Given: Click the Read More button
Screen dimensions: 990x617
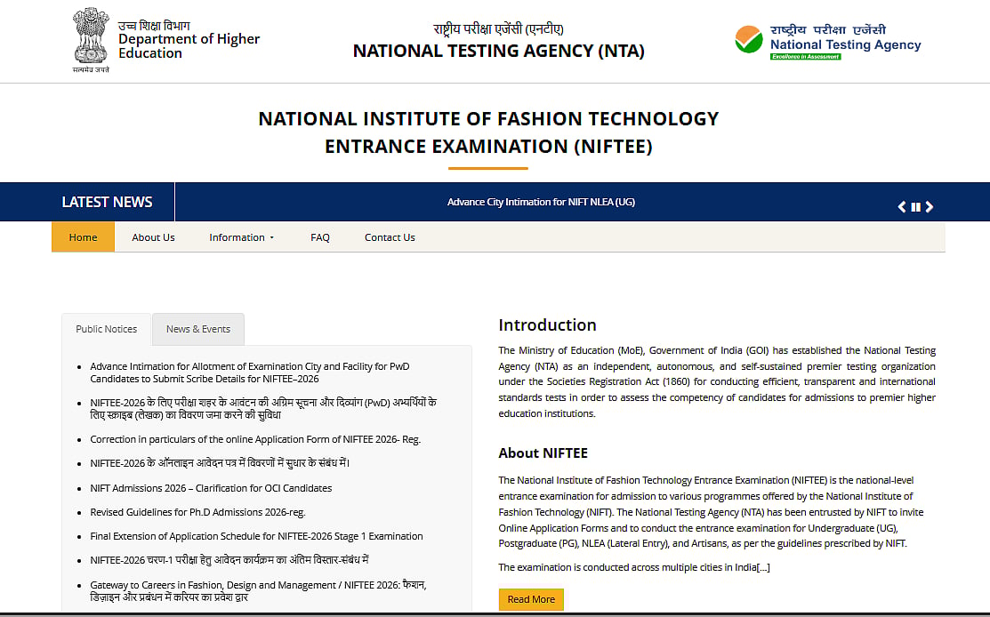Looking at the screenshot, I should pos(531,599).
